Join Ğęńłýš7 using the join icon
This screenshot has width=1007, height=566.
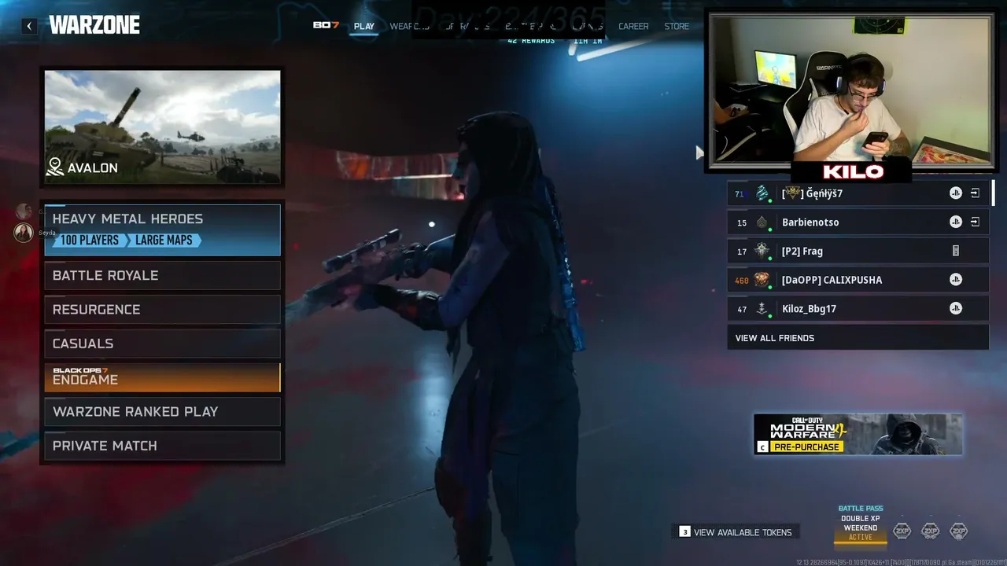point(975,193)
